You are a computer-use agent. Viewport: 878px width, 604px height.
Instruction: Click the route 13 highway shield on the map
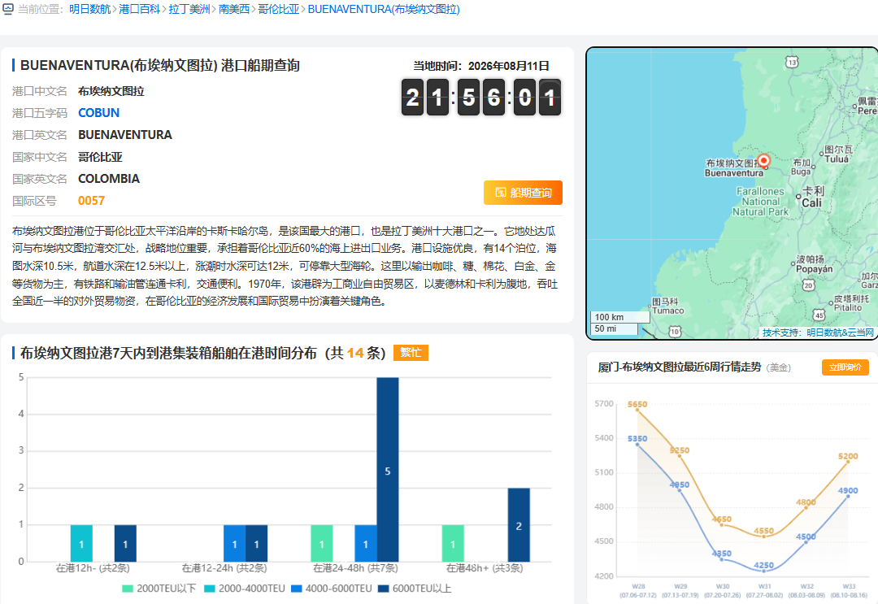tap(791, 62)
